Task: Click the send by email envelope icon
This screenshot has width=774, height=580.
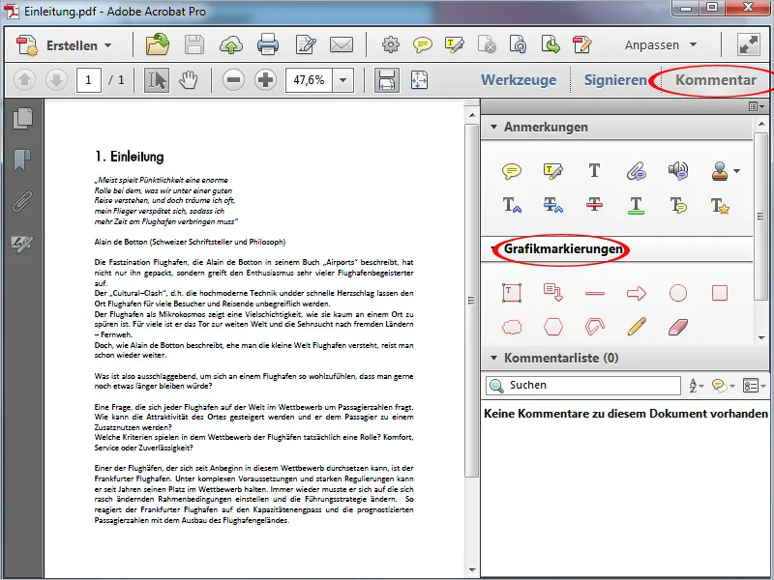Action: pos(342,44)
